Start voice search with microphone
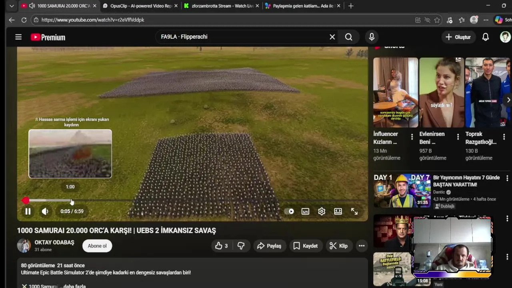 point(372,37)
